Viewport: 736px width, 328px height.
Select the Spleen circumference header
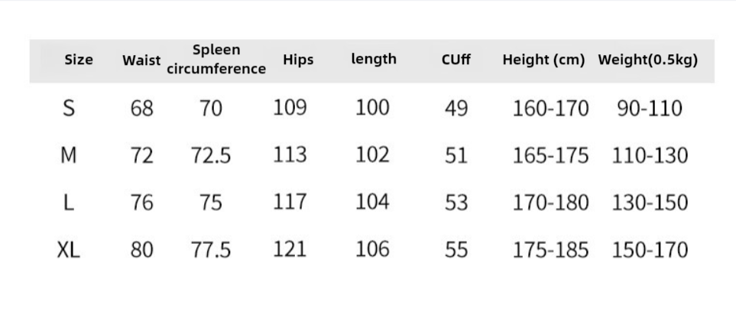click(x=216, y=60)
